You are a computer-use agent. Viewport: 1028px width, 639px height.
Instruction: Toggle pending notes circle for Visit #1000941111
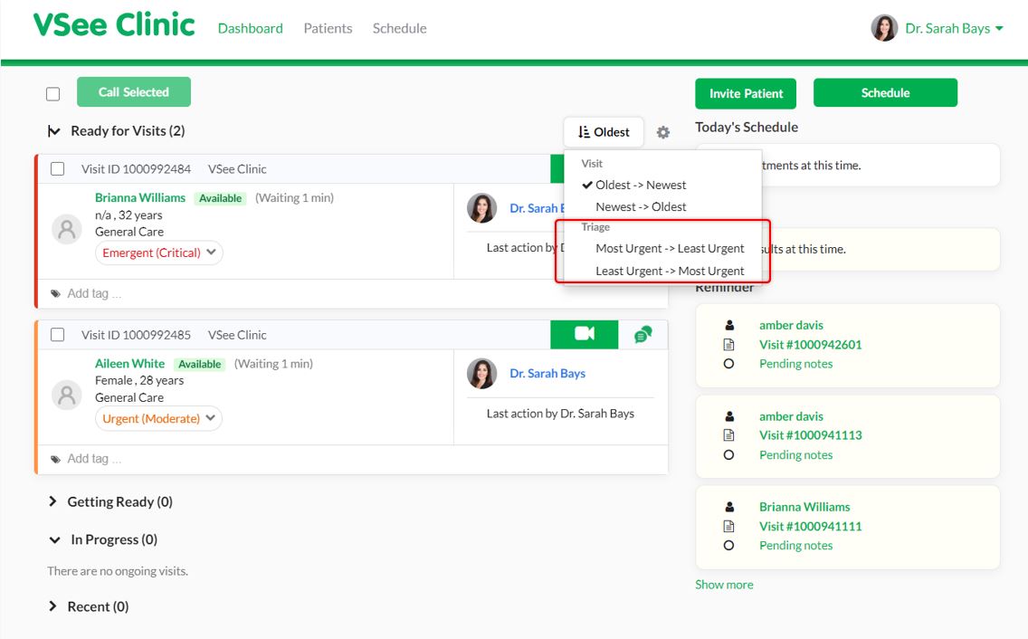click(x=729, y=545)
